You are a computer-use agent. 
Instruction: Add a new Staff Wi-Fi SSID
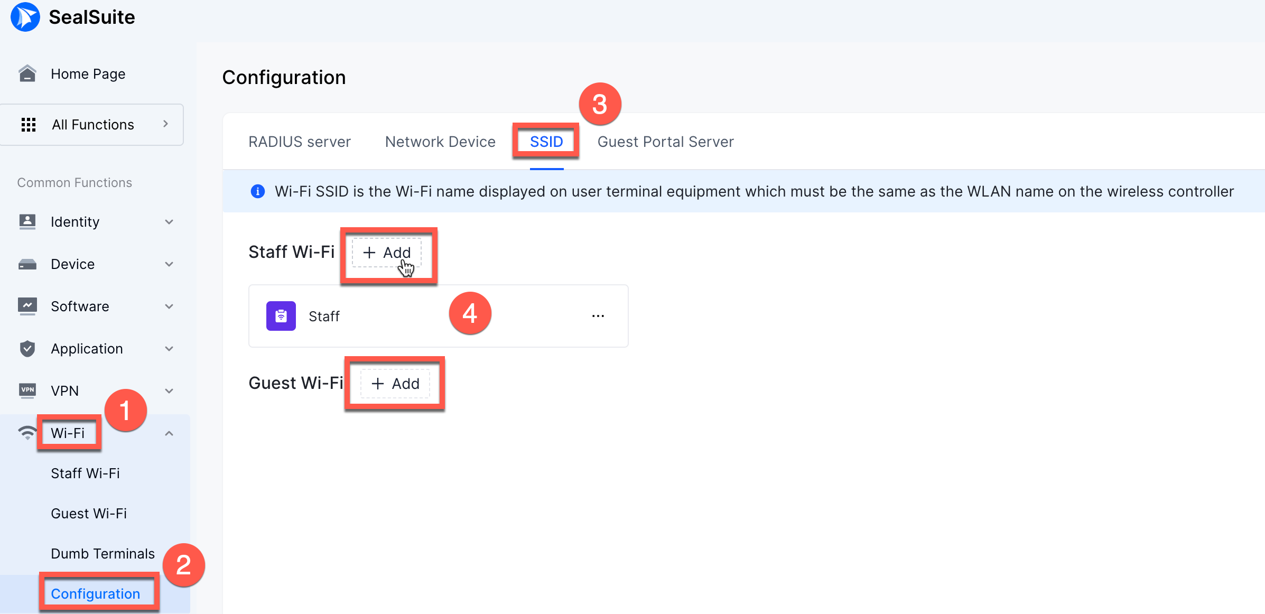pos(387,253)
